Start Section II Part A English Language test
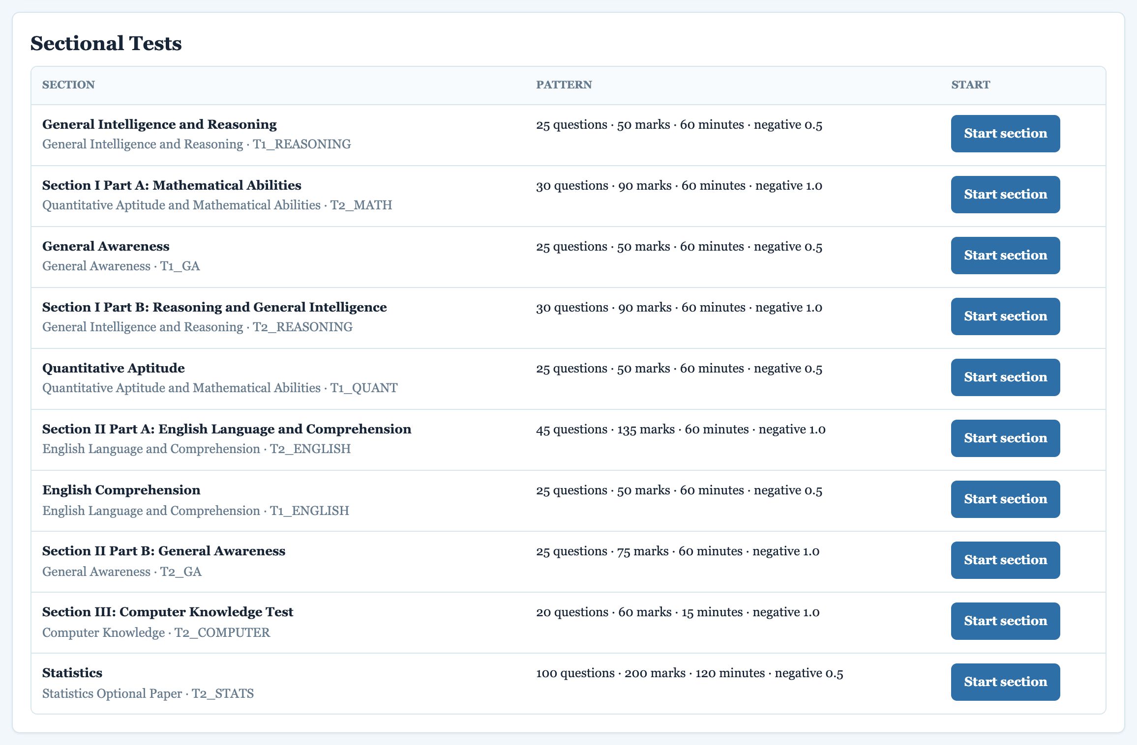Image resolution: width=1137 pixels, height=745 pixels. [1005, 438]
